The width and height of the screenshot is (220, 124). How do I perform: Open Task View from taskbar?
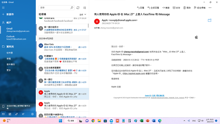click(81, 121)
